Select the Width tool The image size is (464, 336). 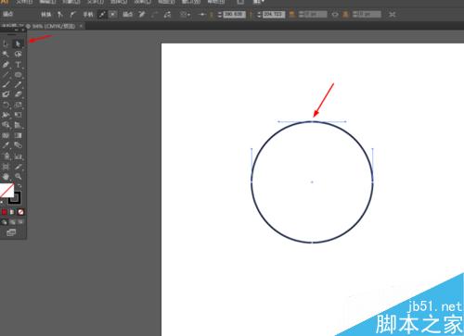[6, 115]
